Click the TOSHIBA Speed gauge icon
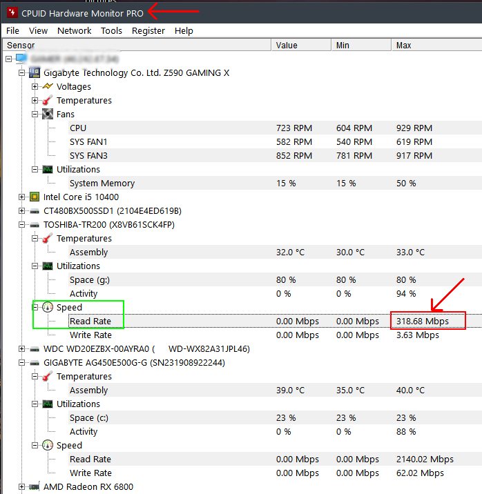Screen dimensions: 482x494 pos(48,307)
